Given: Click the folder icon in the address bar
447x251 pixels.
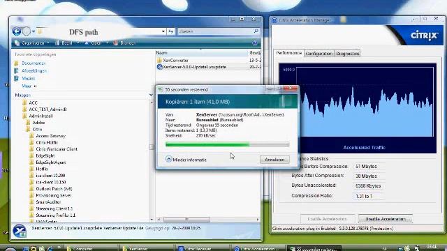Looking at the screenshot, I should point(40,31).
